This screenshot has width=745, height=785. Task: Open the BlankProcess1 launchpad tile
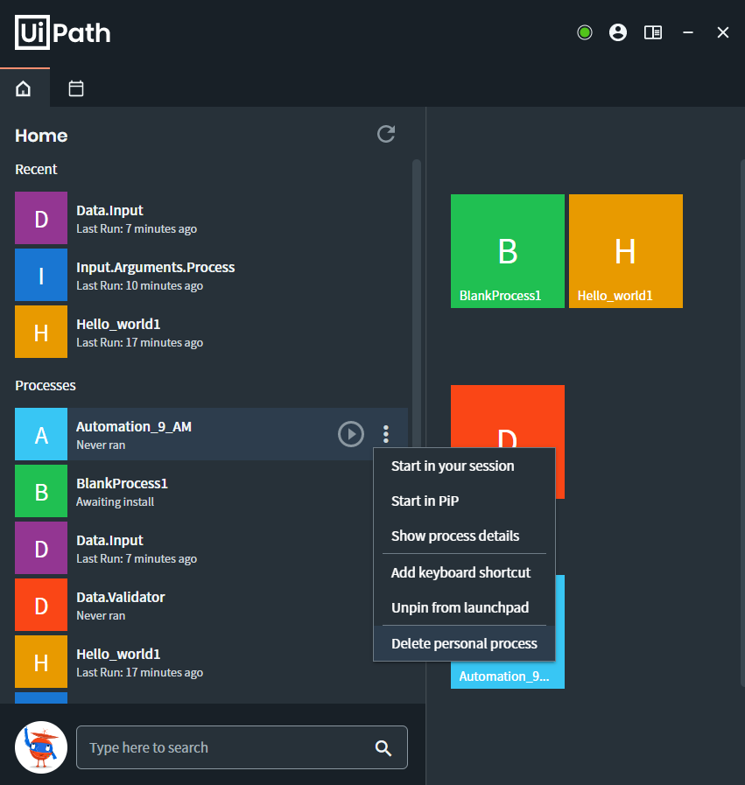point(508,250)
